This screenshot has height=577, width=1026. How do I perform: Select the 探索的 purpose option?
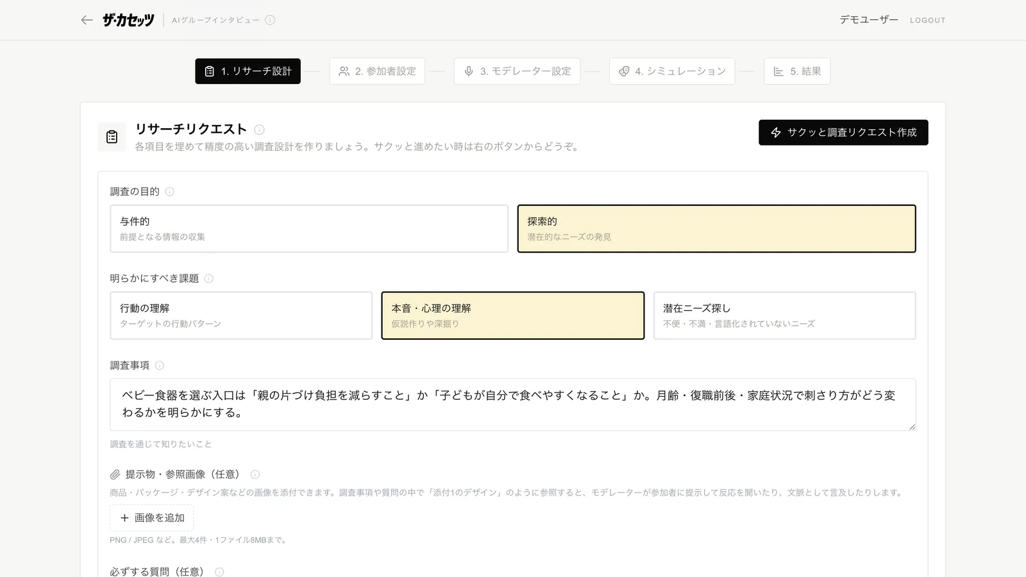click(x=716, y=229)
